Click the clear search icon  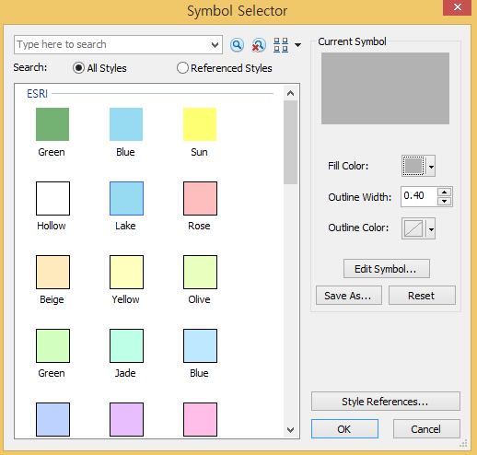click(x=259, y=45)
